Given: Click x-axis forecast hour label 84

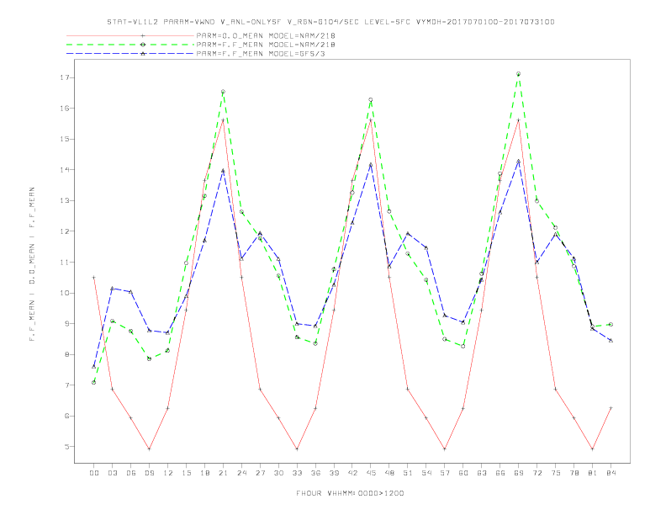Looking at the screenshot, I should (x=610, y=473).
